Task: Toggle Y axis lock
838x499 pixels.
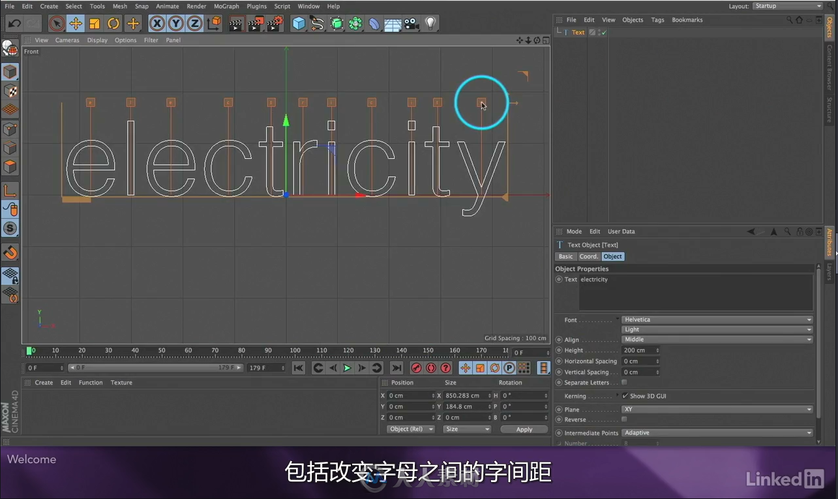Action: click(176, 23)
